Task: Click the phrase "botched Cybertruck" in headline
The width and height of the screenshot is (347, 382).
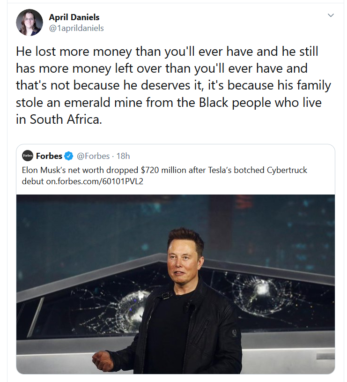Action: (x=273, y=170)
